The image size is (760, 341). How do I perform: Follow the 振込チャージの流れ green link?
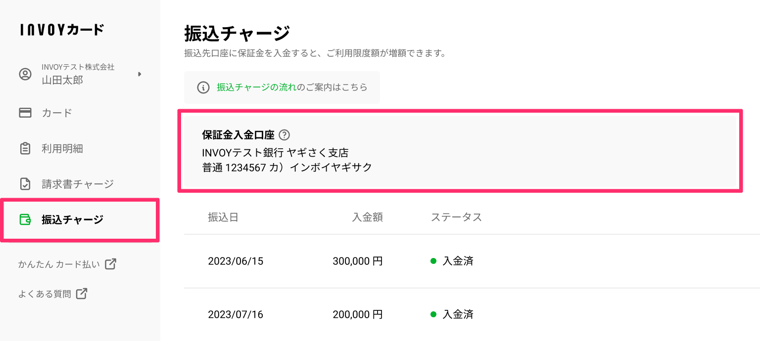click(256, 87)
